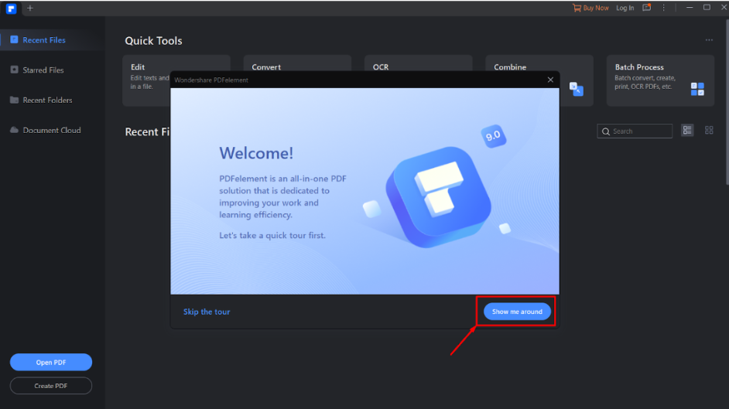Open the OCR quick tool card
The image size is (729, 409).
click(418, 64)
